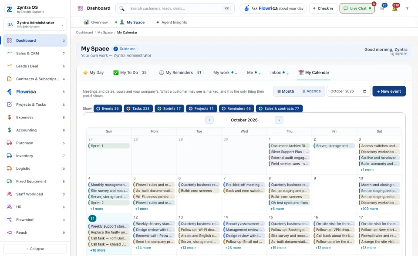Click the New event button
Viewport: 418px width, 256px height.
[389, 91]
